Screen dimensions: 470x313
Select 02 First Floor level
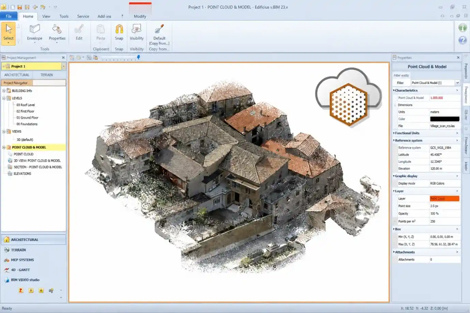tap(25, 111)
